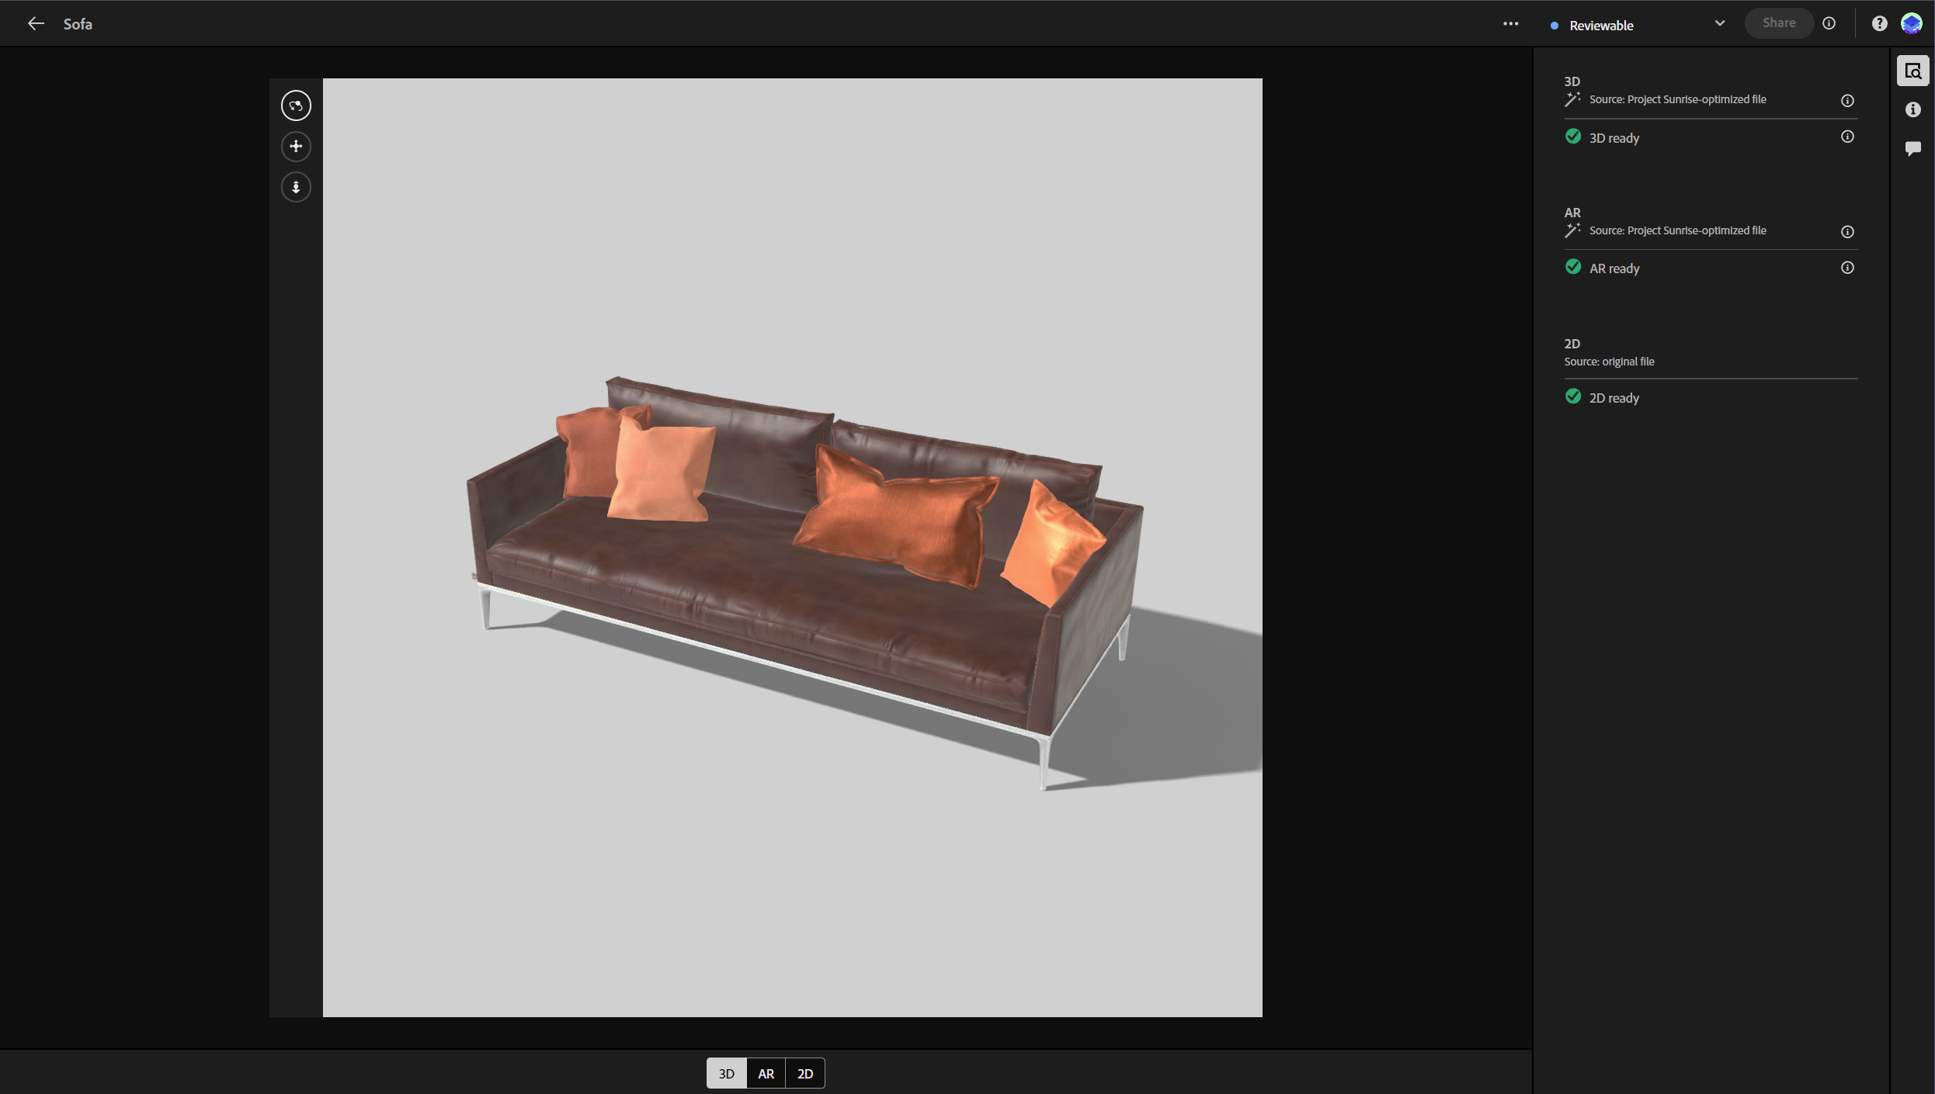
Task: Click info icon next to Share
Action: pos(1829,23)
